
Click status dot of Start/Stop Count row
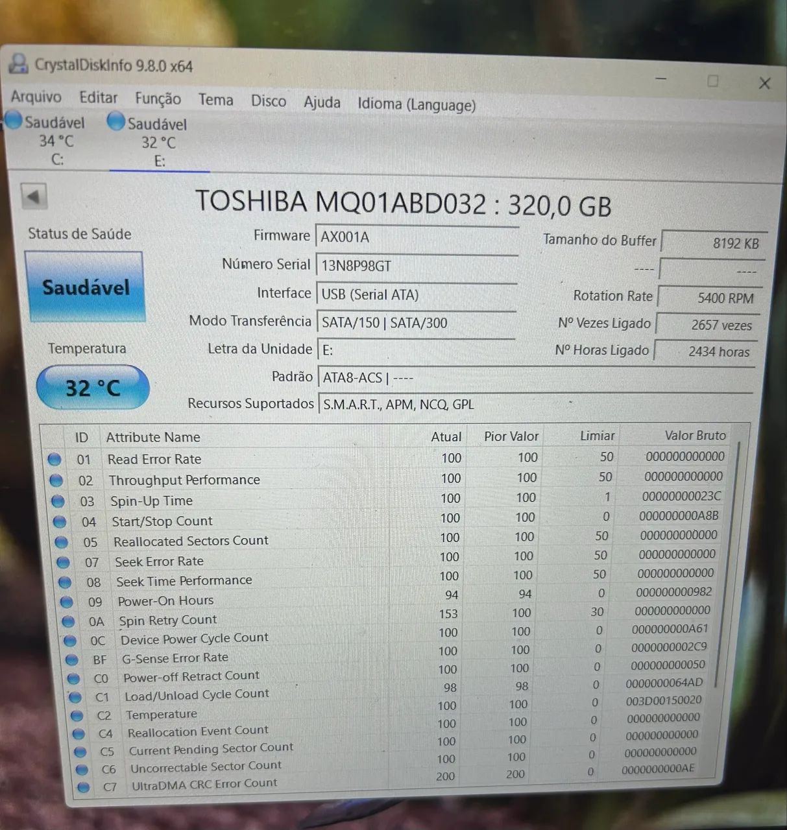(x=60, y=521)
